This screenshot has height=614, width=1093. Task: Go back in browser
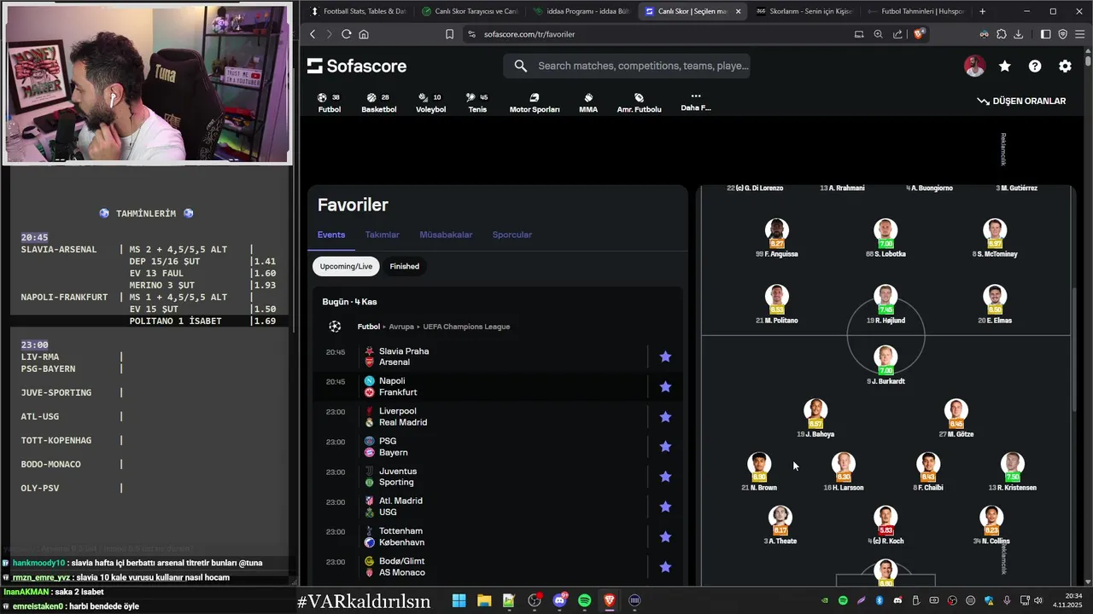(313, 34)
